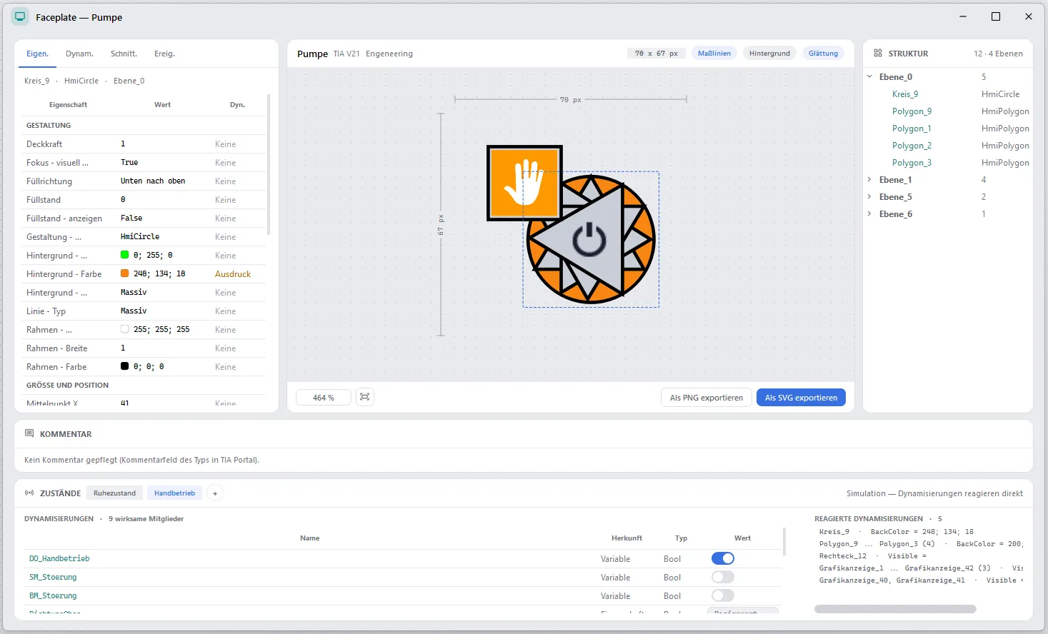This screenshot has width=1048, height=634.
Task: Switch to the Ereig. tab
Action: [x=164, y=54]
